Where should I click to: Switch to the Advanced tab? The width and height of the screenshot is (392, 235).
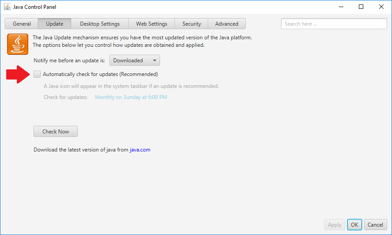227,24
